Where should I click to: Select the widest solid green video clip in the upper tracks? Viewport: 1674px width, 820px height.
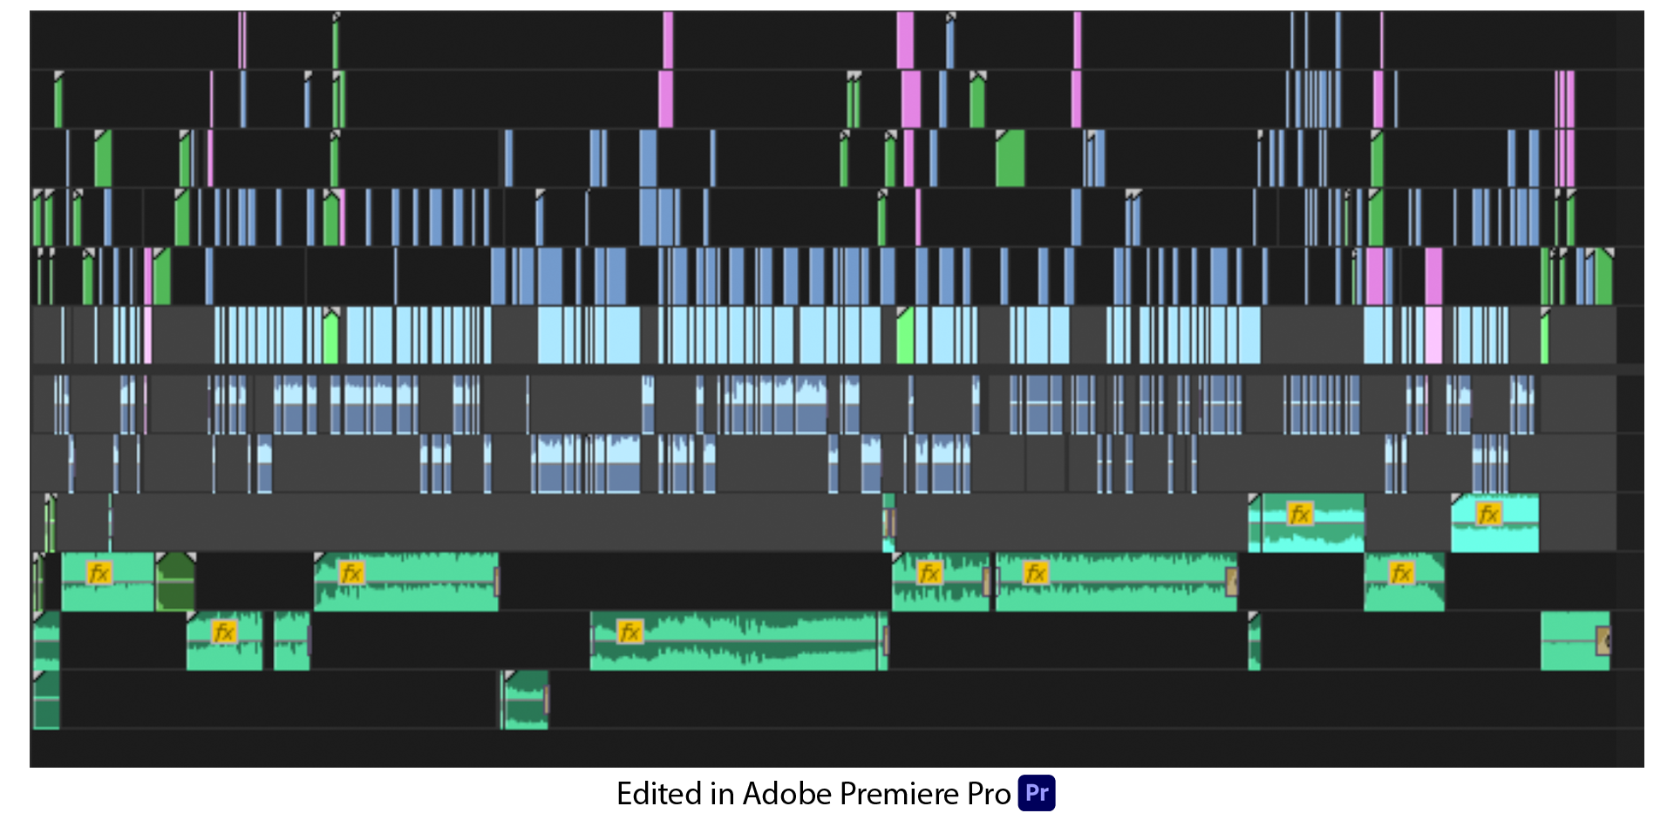1010,159
